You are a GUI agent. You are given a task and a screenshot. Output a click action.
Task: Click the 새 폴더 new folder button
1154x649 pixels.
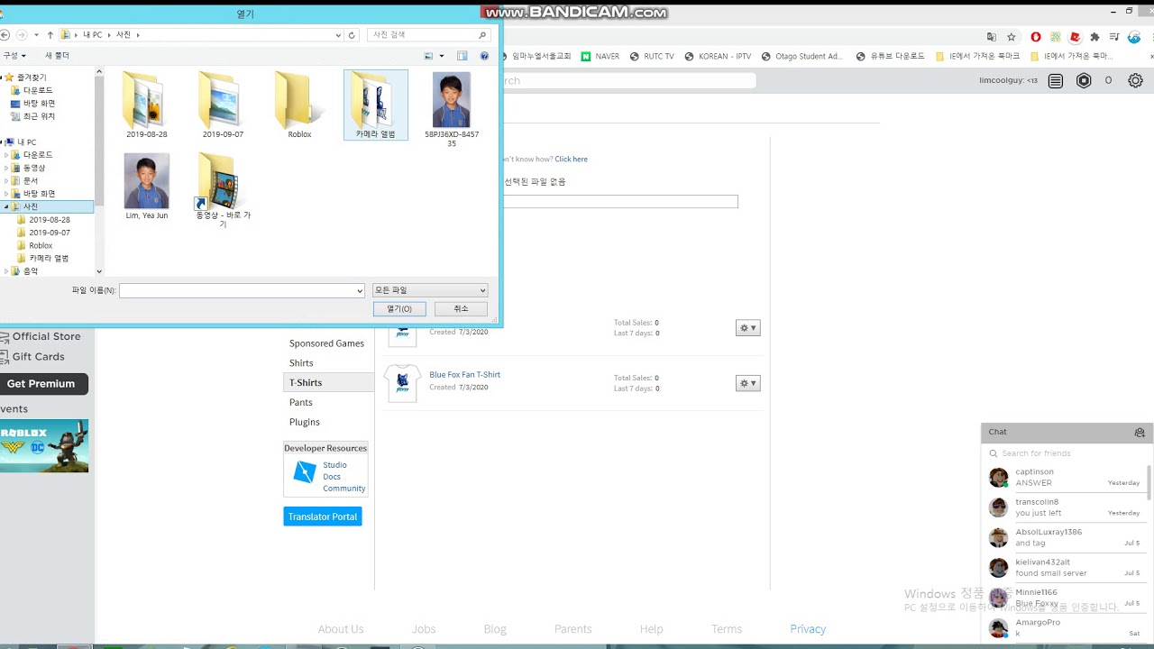click(x=58, y=56)
